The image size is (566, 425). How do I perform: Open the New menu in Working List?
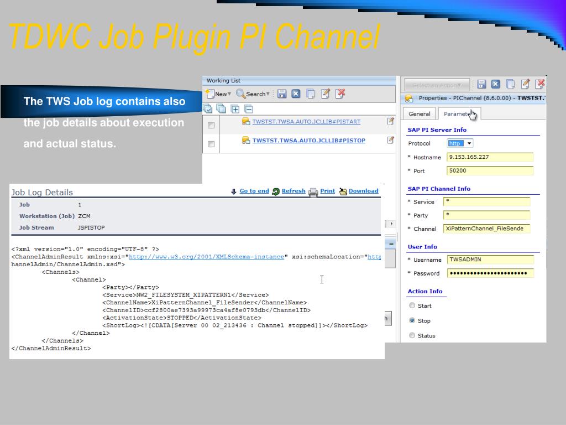[218, 94]
